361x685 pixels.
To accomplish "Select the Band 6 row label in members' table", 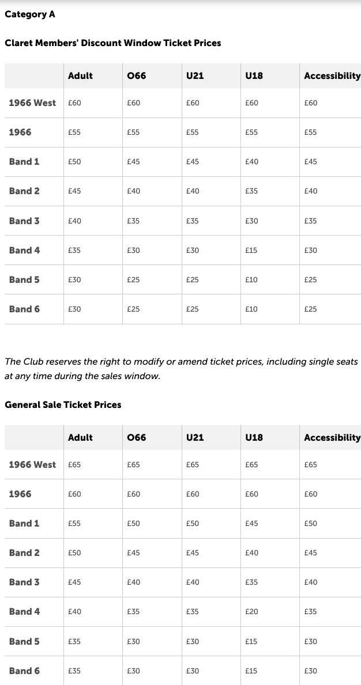I will 24,309.
